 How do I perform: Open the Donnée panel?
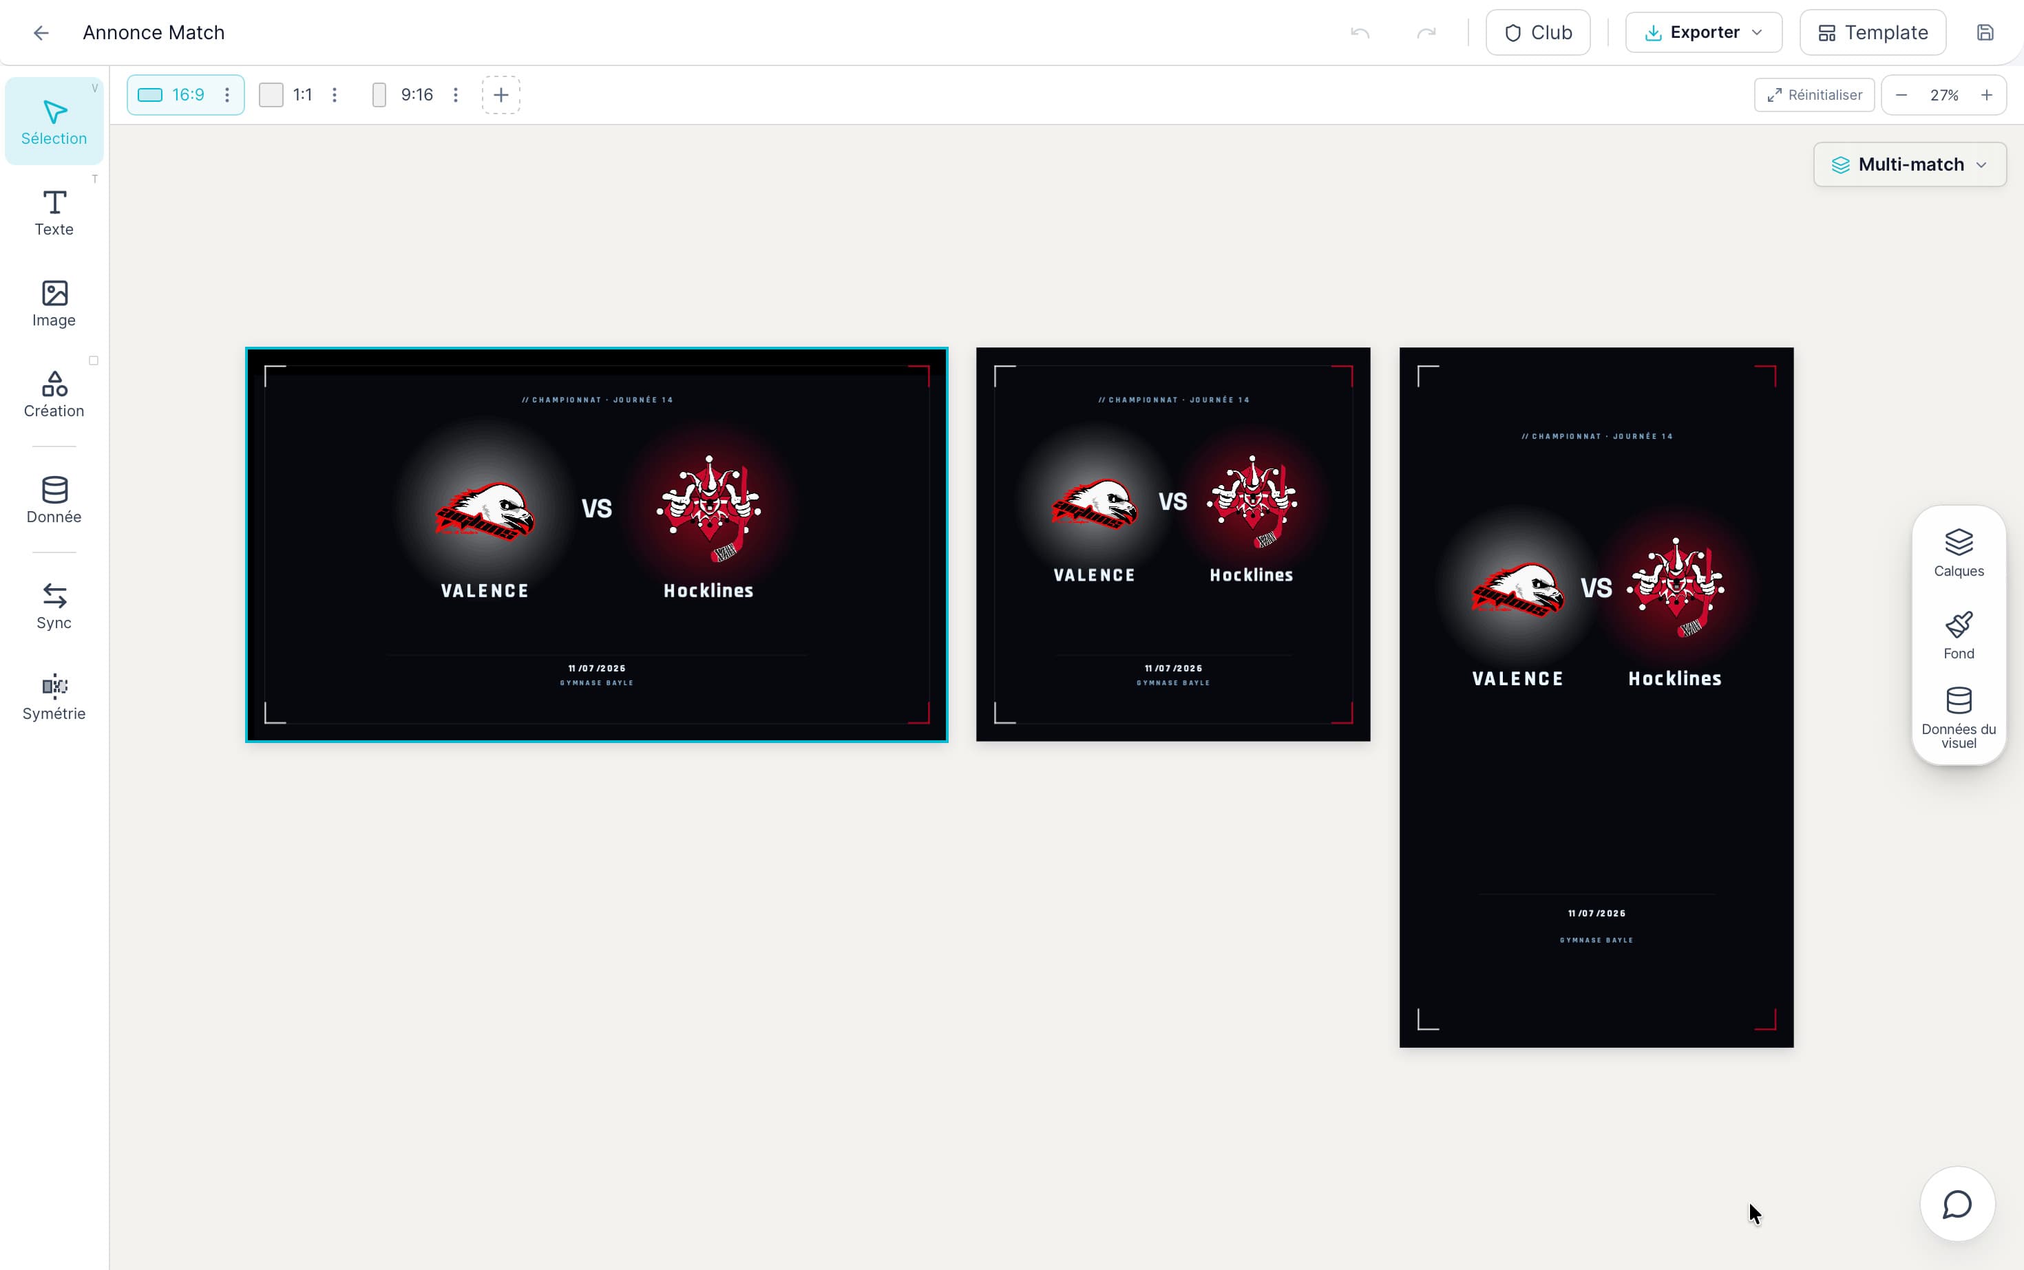click(x=54, y=499)
